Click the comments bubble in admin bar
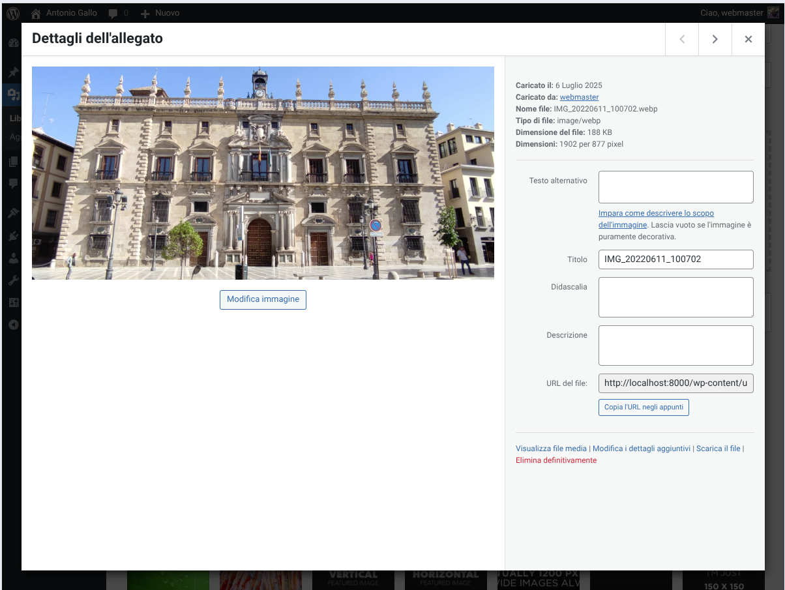The image size is (785, 590). point(113,13)
